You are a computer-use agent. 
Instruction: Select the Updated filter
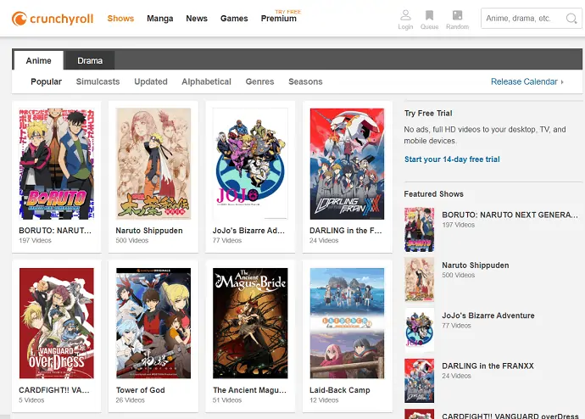pos(151,81)
